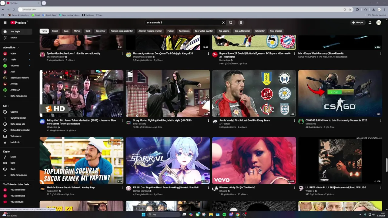Open the hamburger guide menu

click(5, 23)
